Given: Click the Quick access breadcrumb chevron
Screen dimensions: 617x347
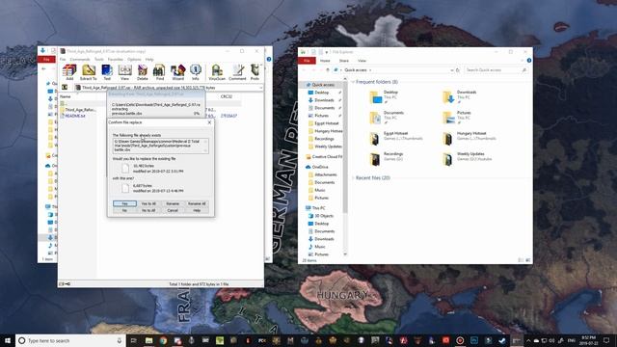Looking at the screenshot, I should pyautogui.click(x=370, y=70).
